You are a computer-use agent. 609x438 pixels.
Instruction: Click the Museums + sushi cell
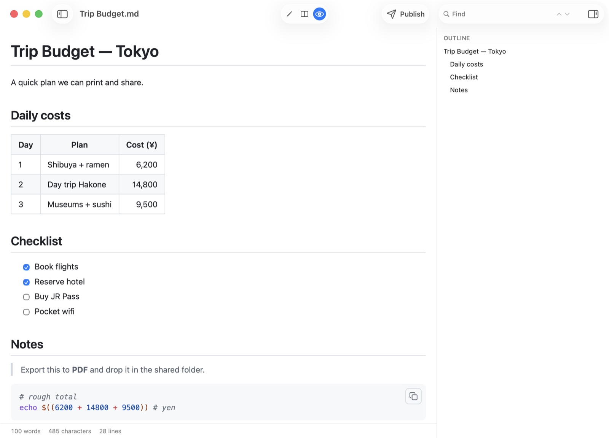[80, 204]
